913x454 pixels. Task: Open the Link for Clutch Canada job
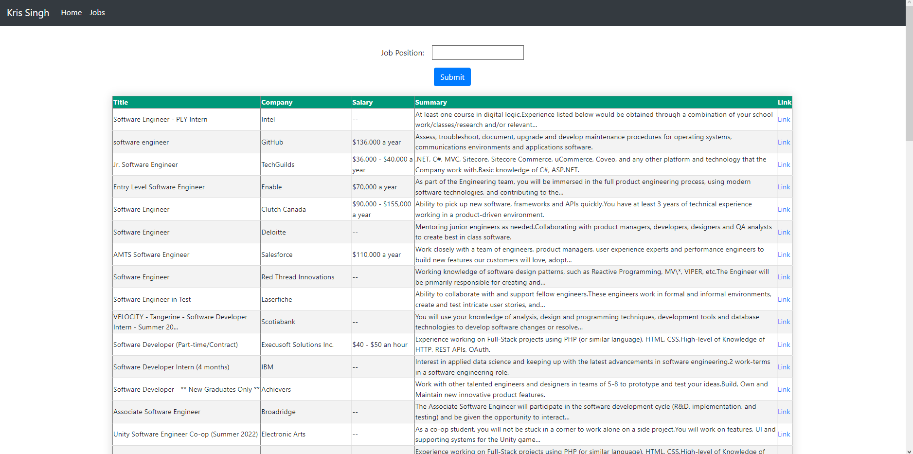tap(784, 209)
